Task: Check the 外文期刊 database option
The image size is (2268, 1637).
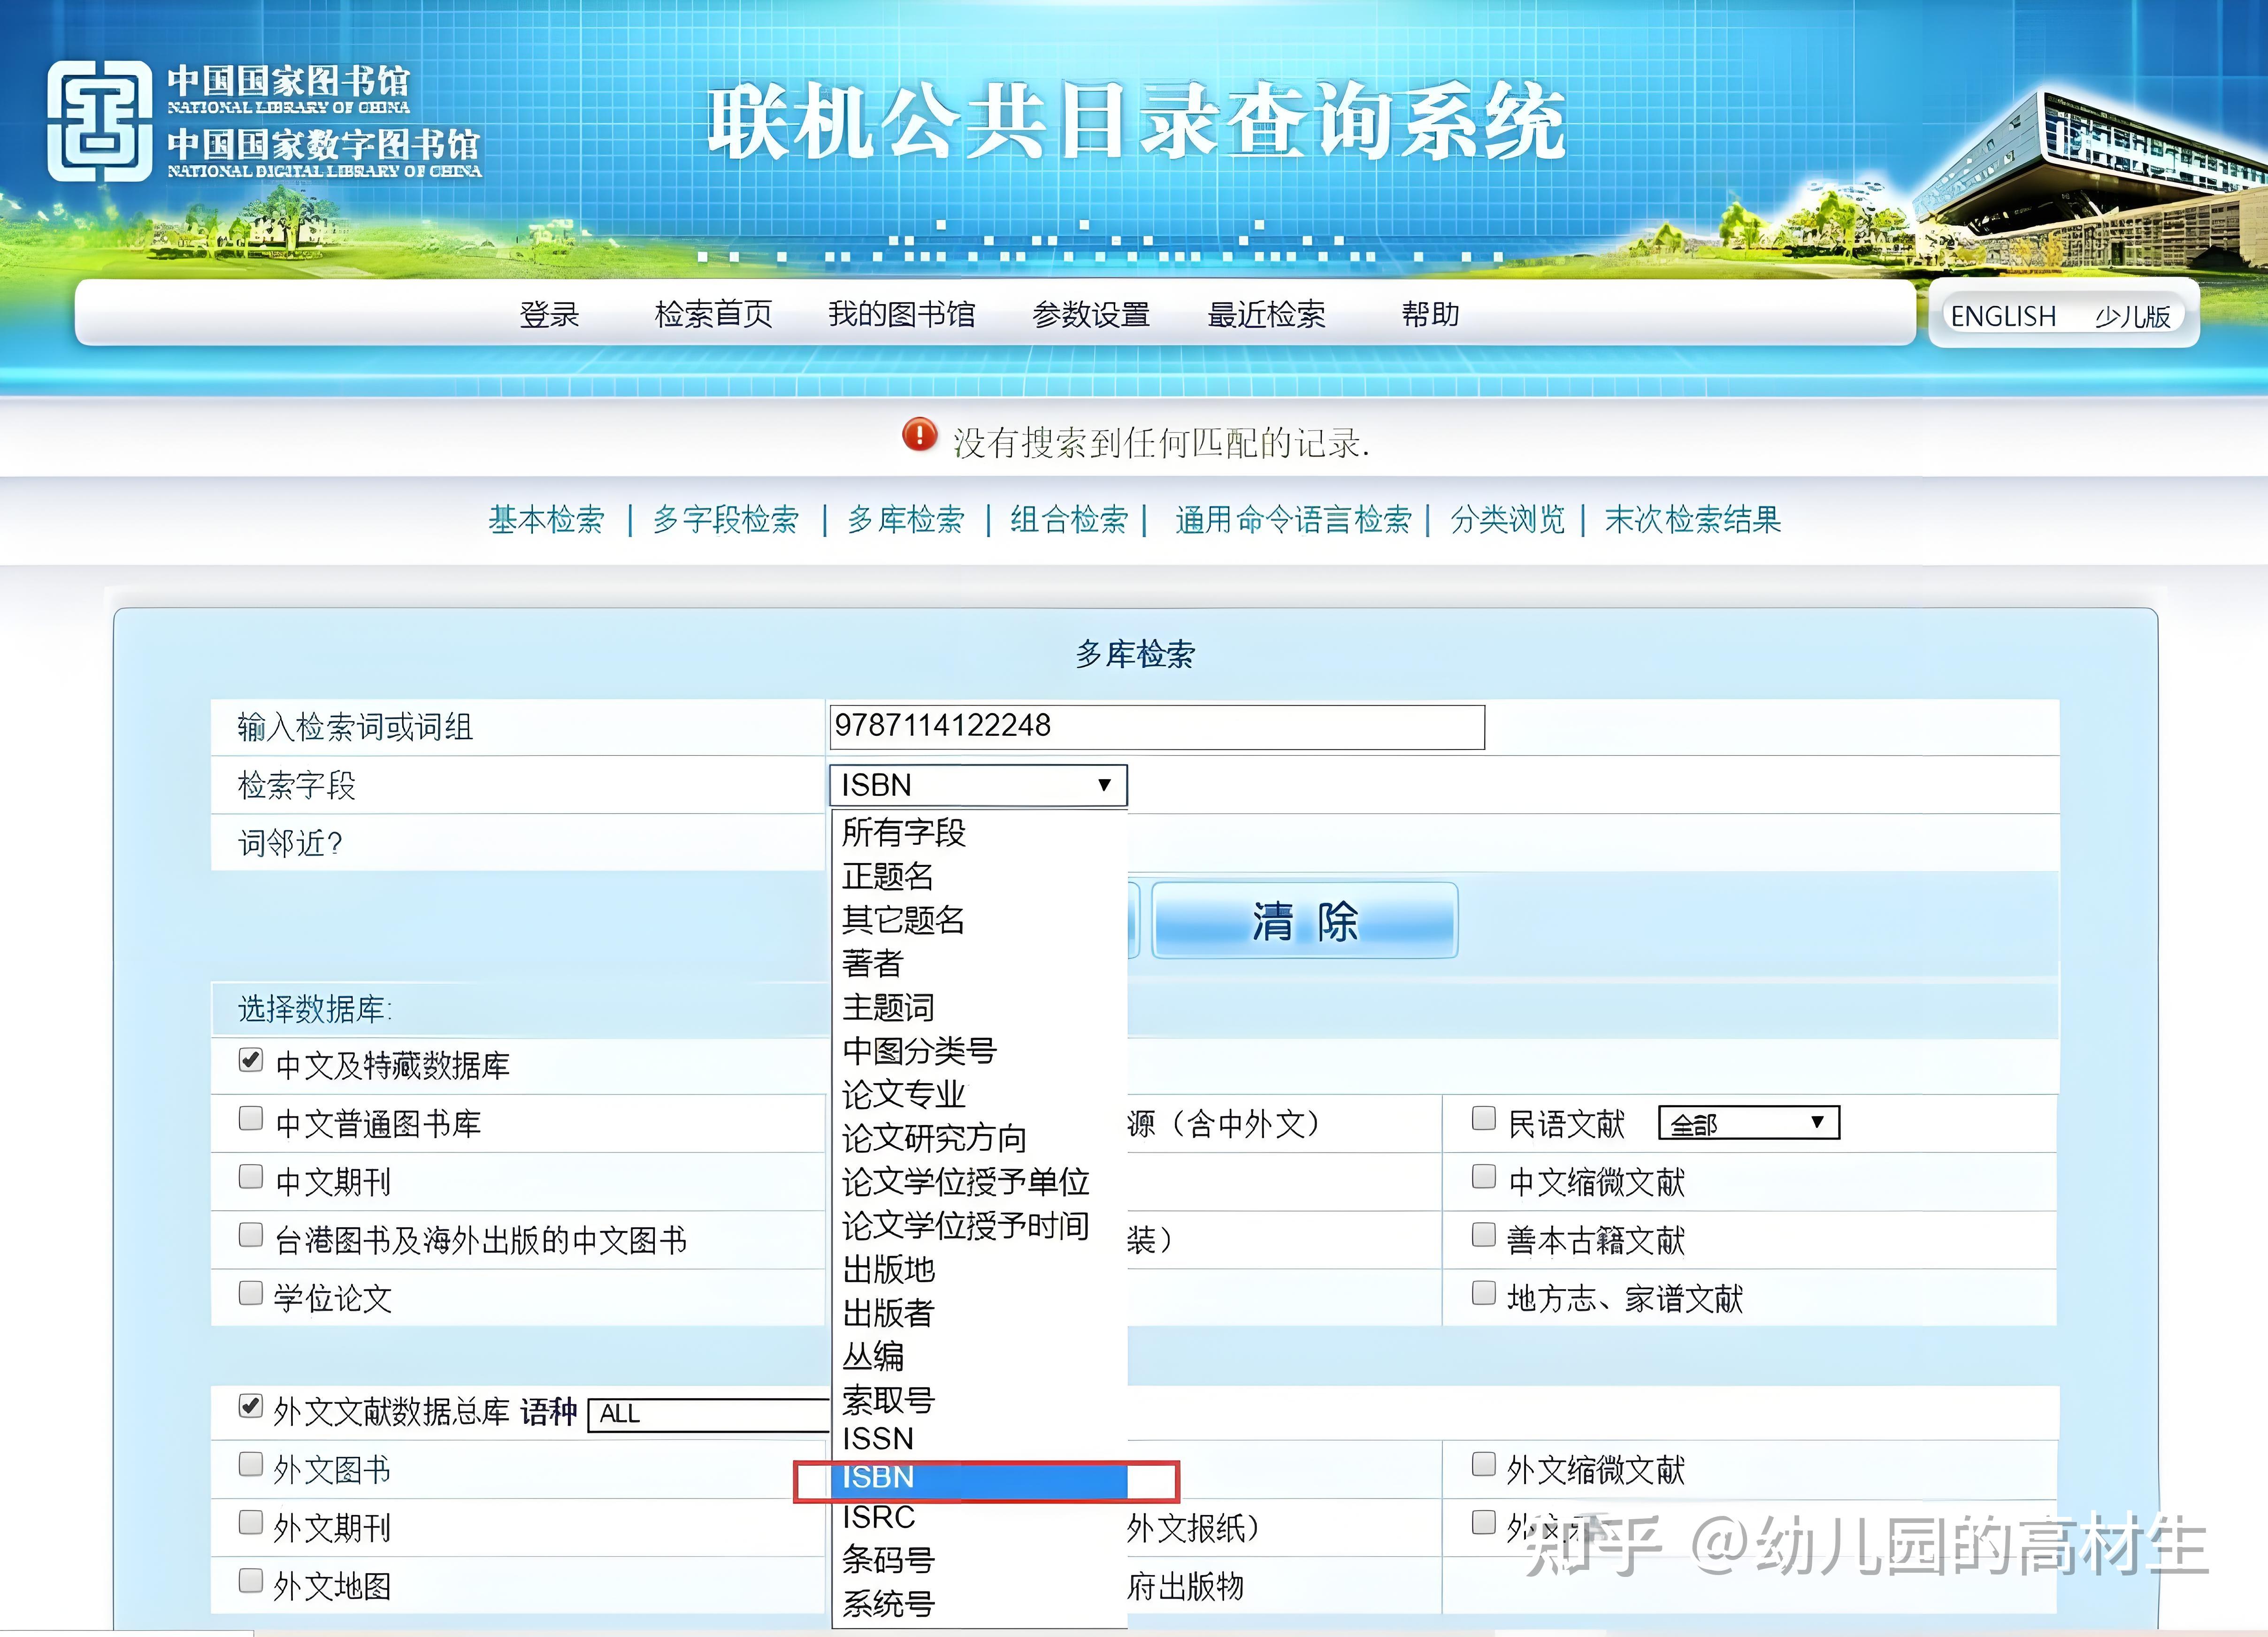Action: [250, 1521]
